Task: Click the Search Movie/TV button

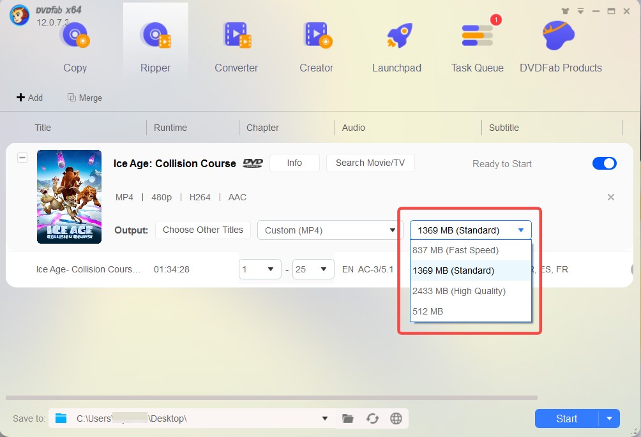Action: 370,163
